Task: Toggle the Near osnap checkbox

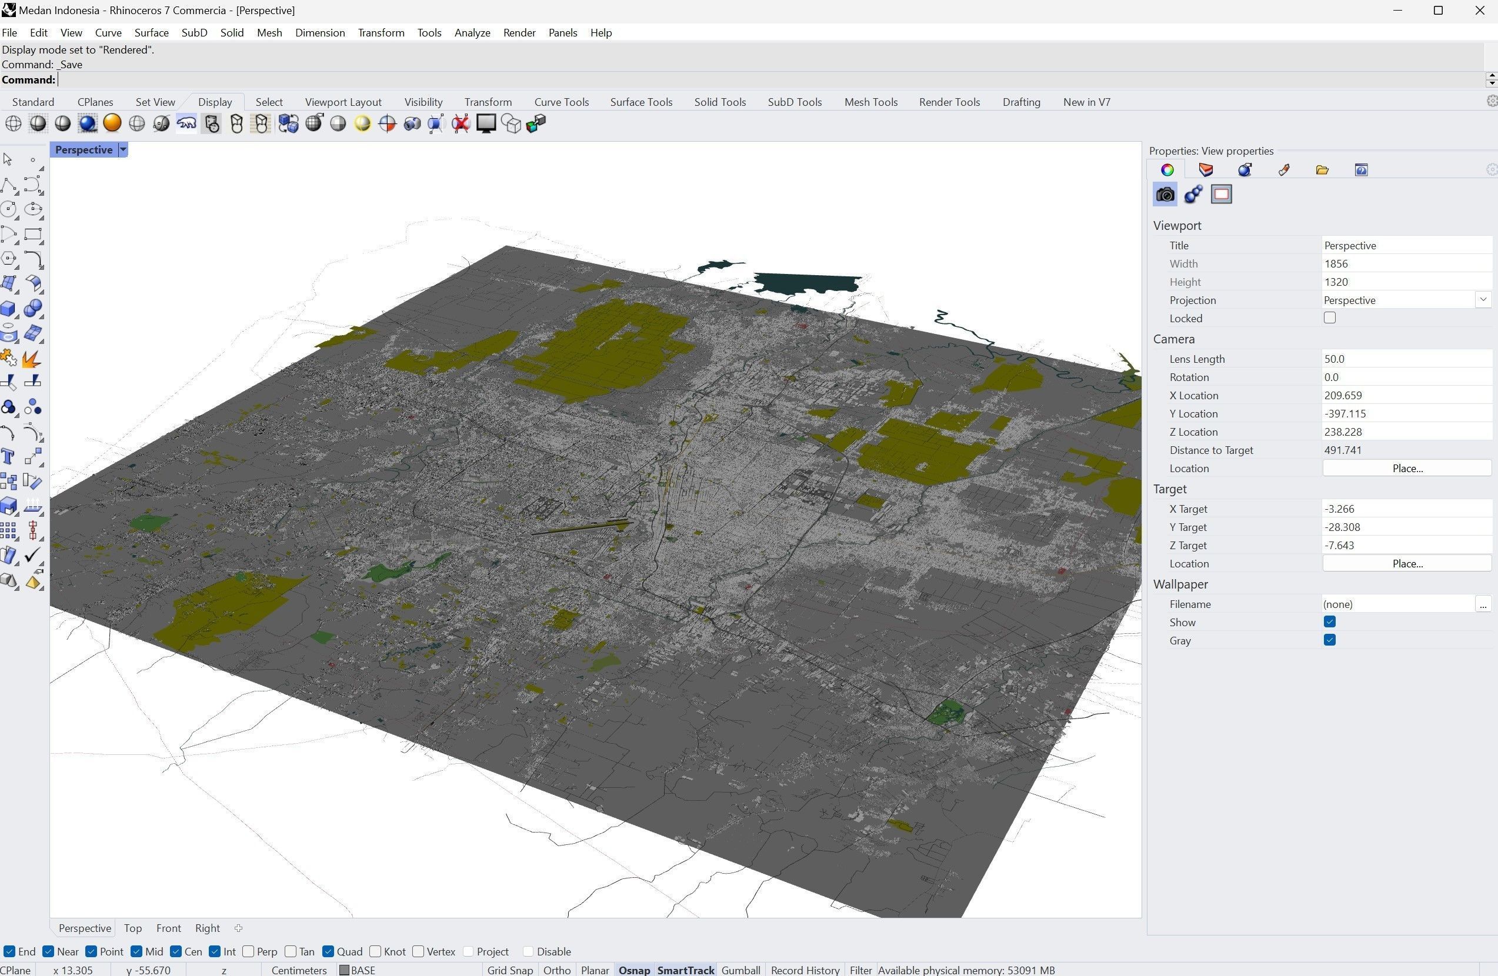Action: pyautogui.click(x=48, y=951)
